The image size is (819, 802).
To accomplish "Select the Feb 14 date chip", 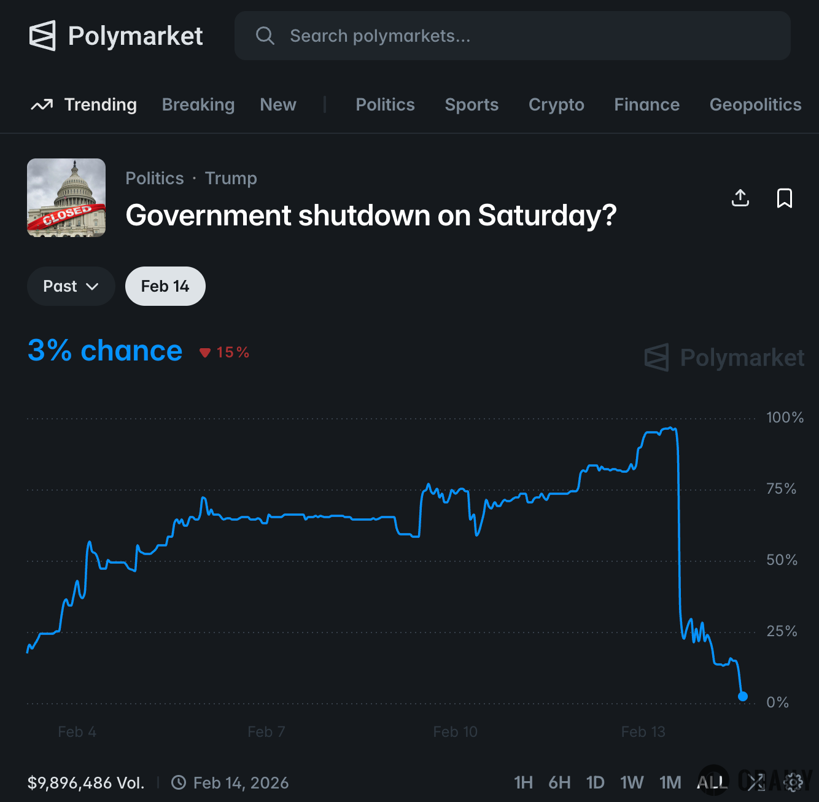I will pos(165,286).
